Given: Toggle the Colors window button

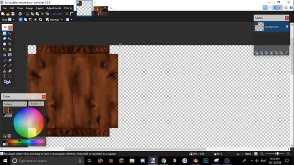Looking at the screenshot, I should (x=280, y=8).
